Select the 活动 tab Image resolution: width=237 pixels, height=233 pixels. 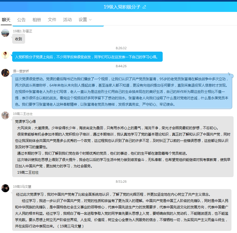pos(67,20)
